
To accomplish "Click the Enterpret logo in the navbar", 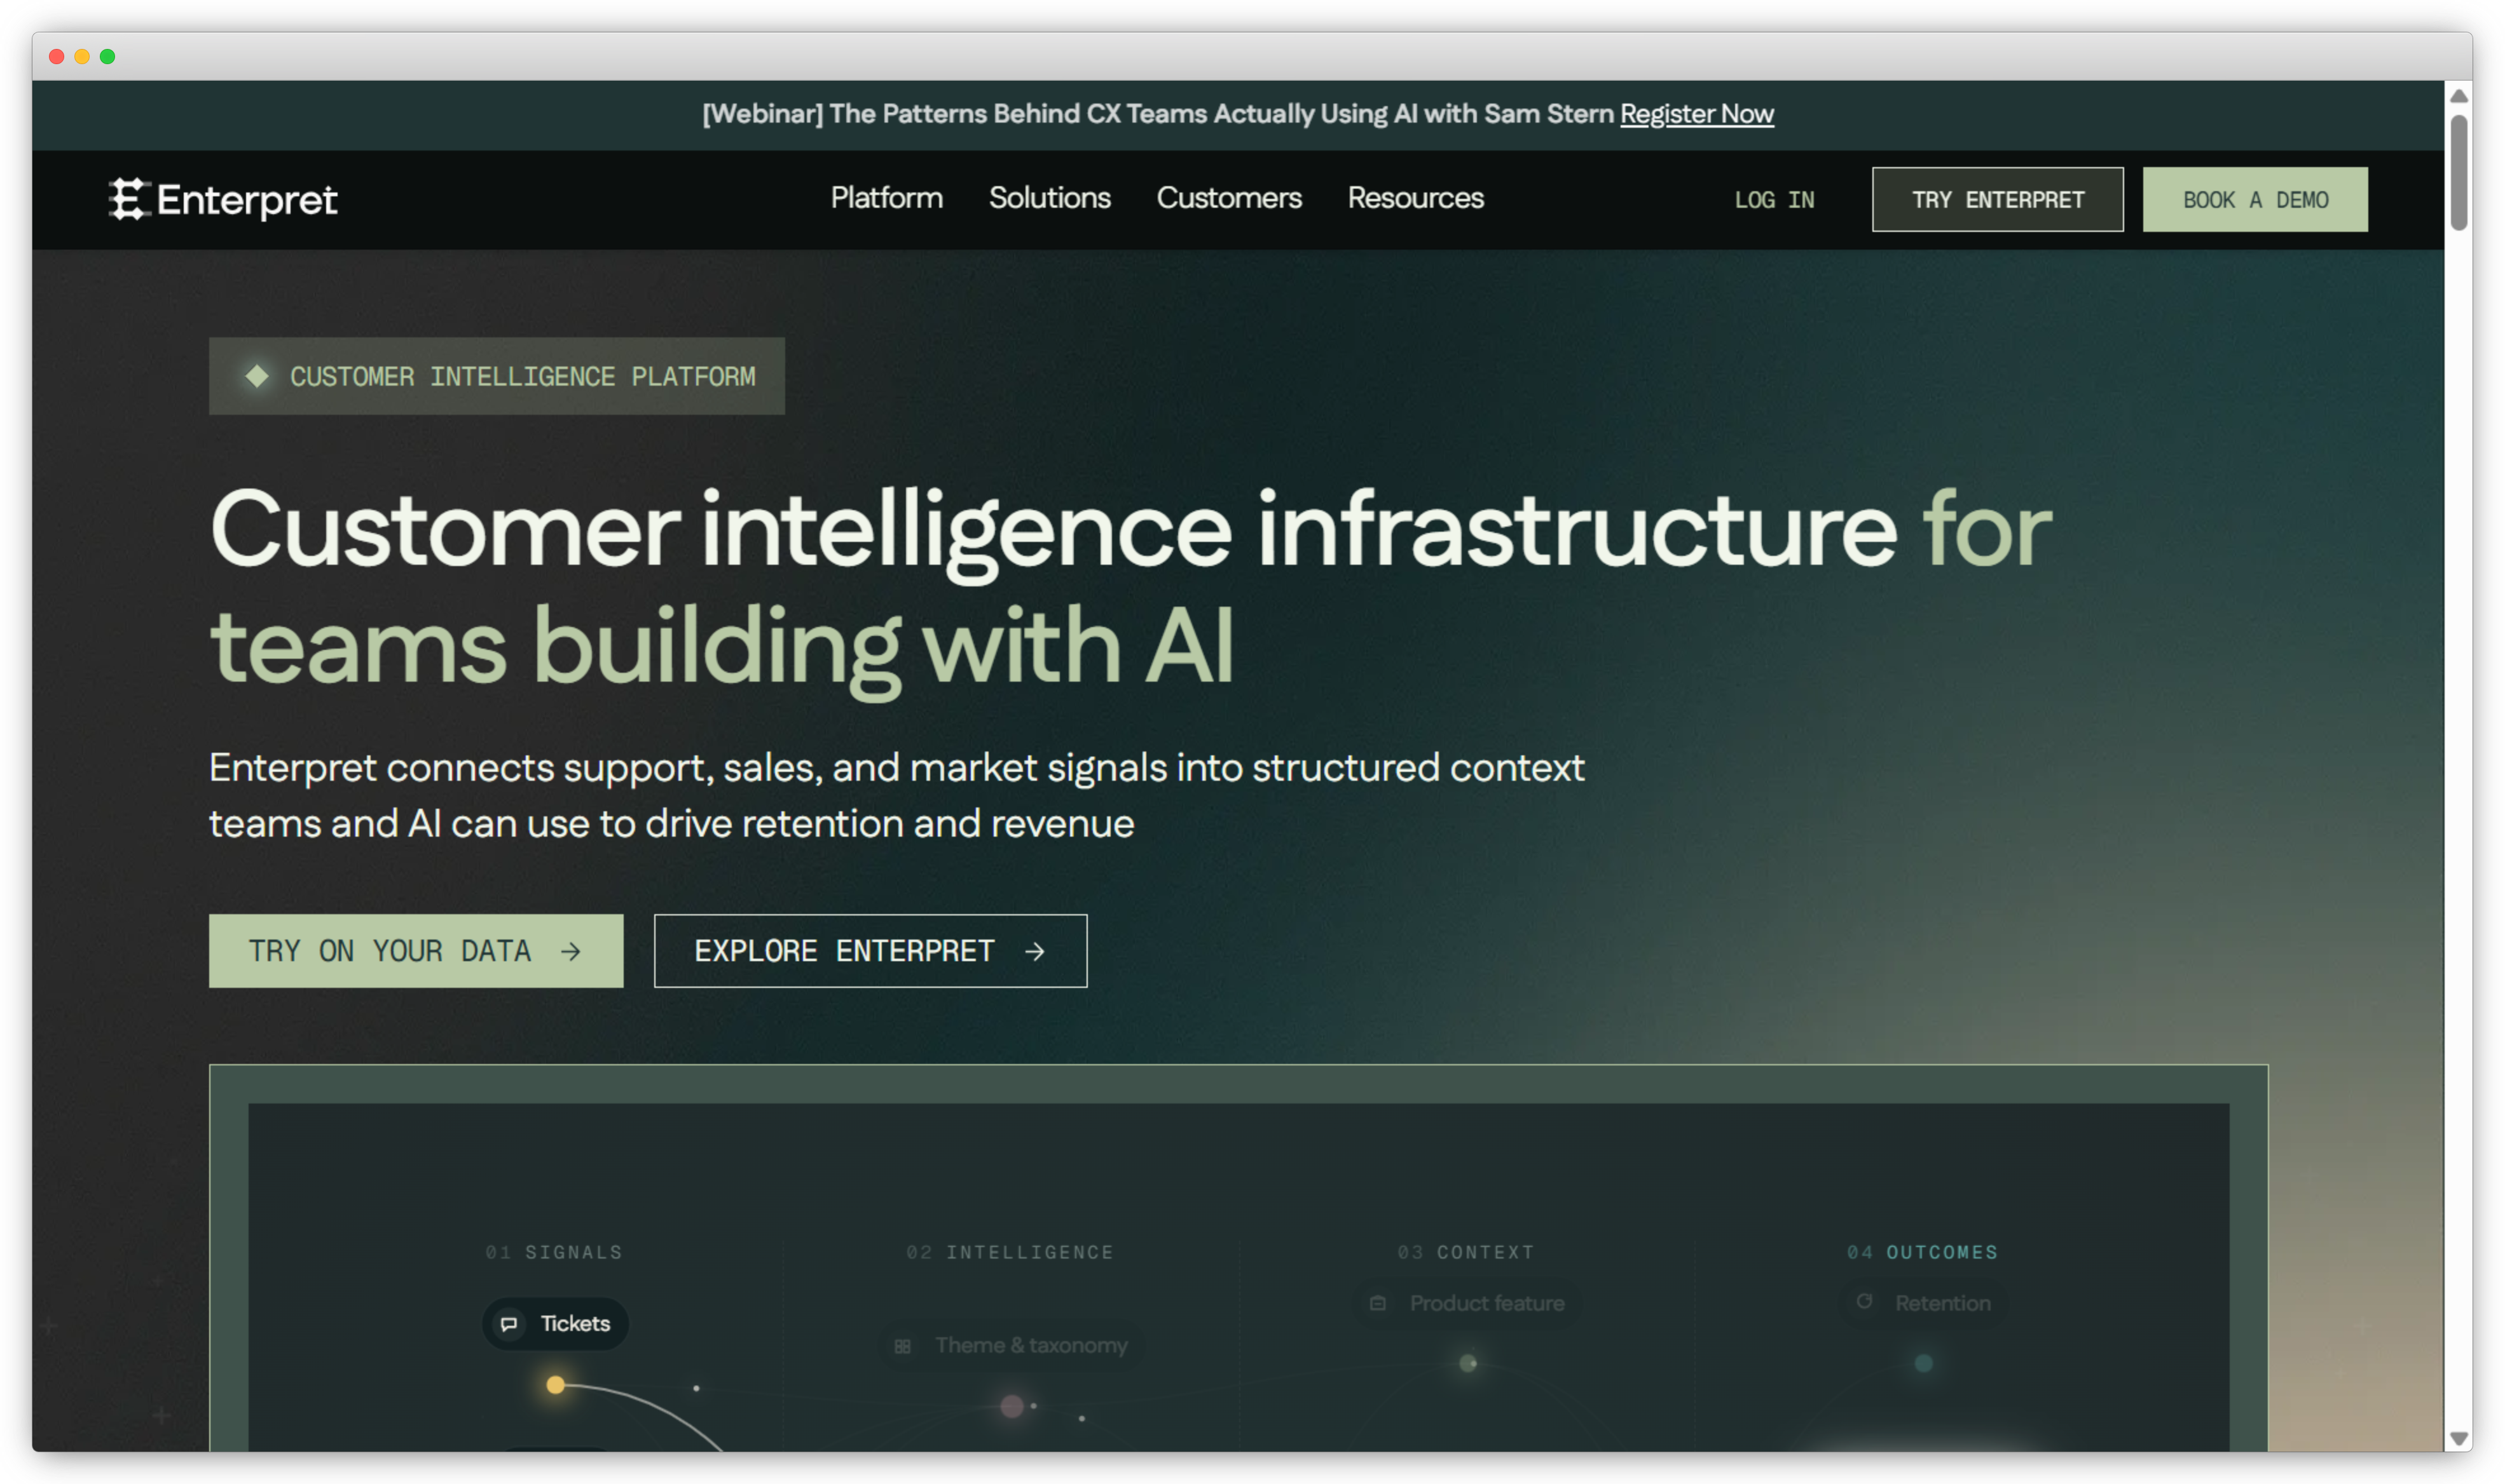I will click(x=222, y=199).
